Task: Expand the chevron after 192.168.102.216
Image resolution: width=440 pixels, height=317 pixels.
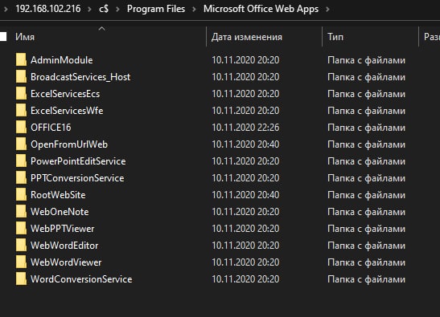Action: (89, 9)
